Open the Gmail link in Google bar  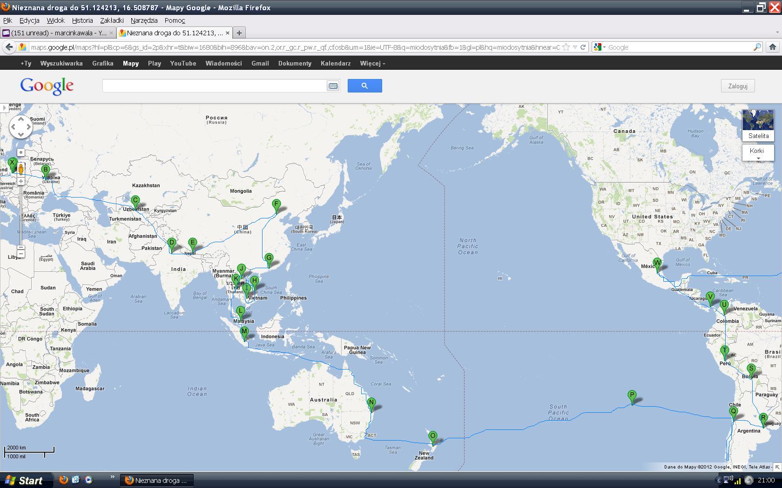coord(260,63)
